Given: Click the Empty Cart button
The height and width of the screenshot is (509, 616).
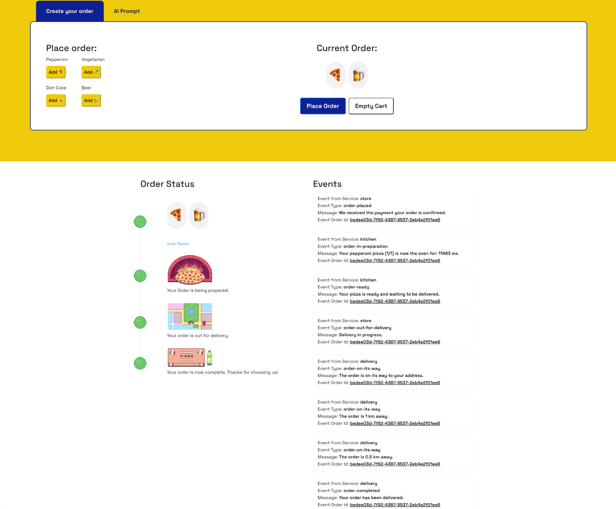Looking at the screenshot, I should [371, 106].
